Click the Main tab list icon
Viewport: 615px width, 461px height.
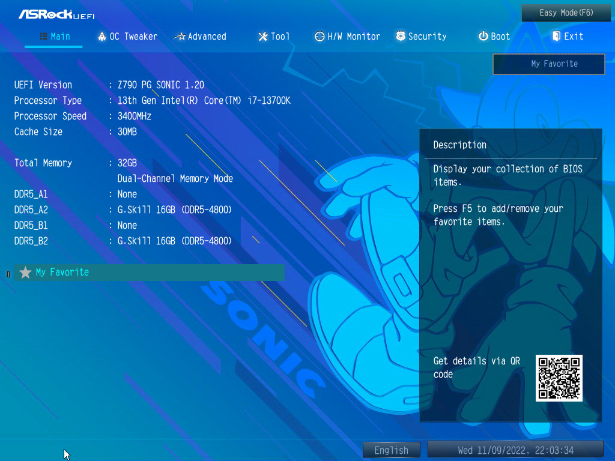tap(44, 37)
